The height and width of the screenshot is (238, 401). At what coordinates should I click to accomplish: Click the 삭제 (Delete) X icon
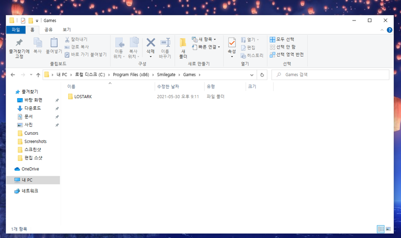151,43
